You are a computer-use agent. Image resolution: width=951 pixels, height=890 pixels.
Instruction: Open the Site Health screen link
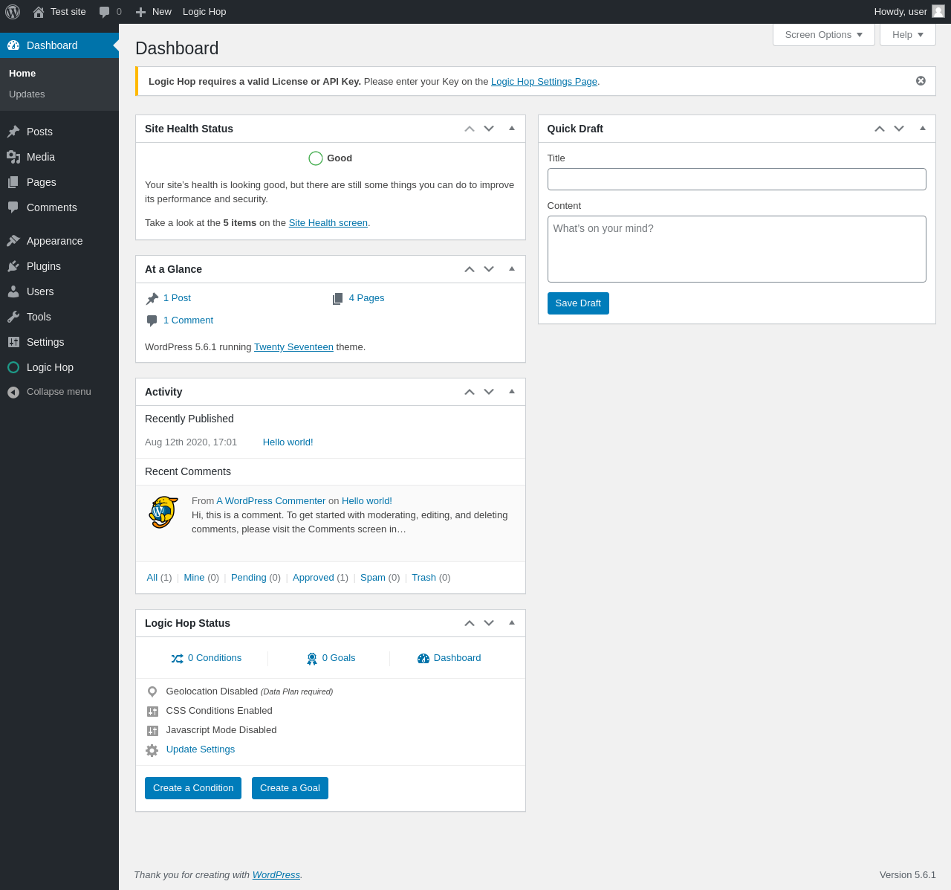coord(328,223)
